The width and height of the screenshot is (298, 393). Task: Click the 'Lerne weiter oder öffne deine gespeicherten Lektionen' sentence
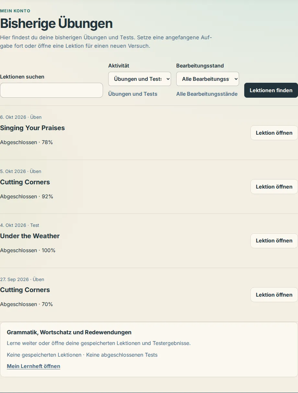[99, 343]
